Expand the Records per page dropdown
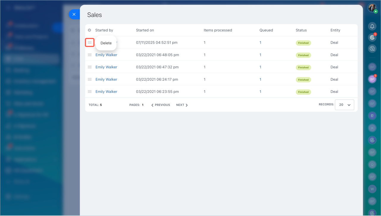 (344, 105)
